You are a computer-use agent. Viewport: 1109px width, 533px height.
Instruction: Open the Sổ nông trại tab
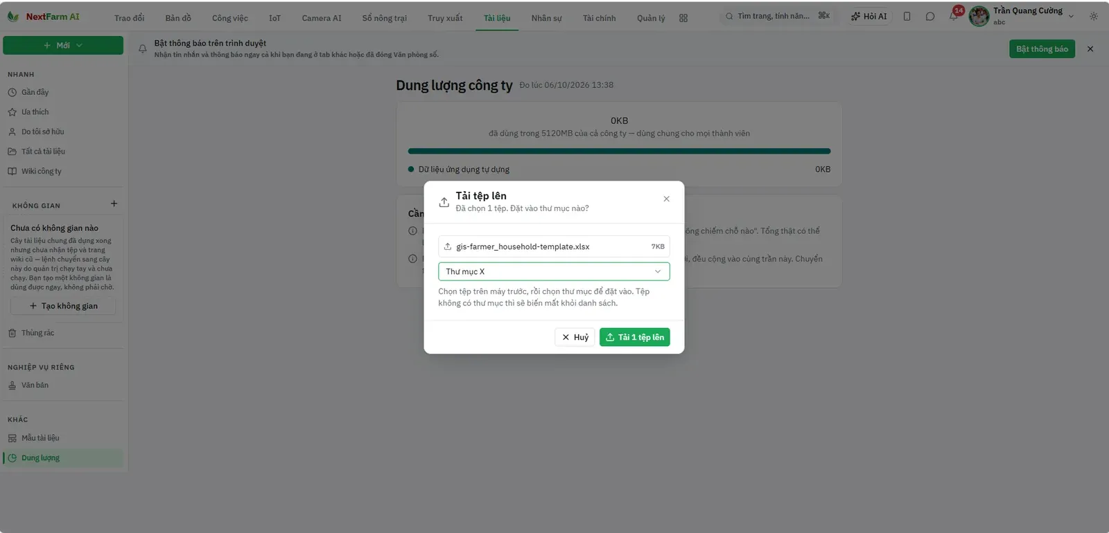tap(385, 18)
